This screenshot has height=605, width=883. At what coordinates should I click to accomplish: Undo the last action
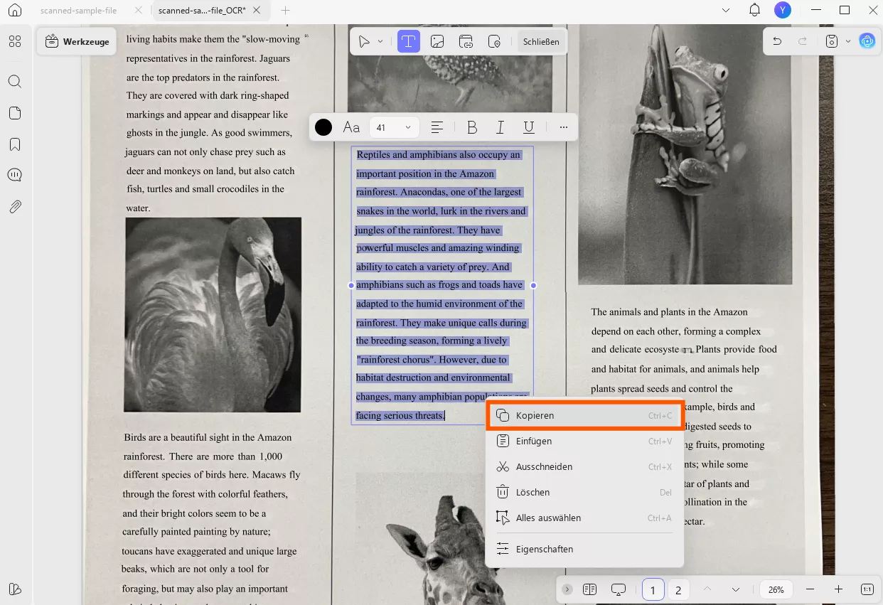[x=777, y=41]
